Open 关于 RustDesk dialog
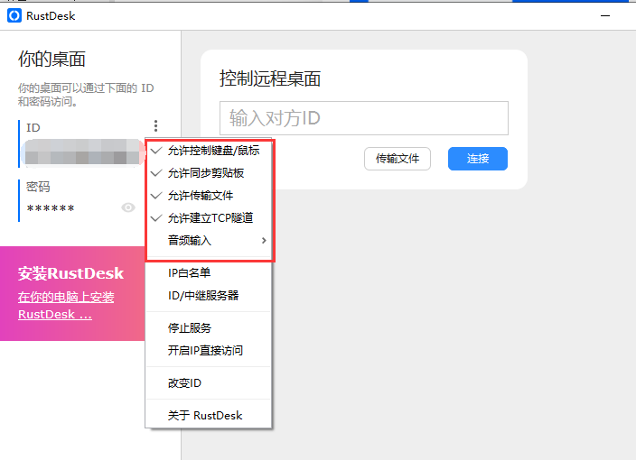This screenshot has width=636, height=460. point(205,416)
